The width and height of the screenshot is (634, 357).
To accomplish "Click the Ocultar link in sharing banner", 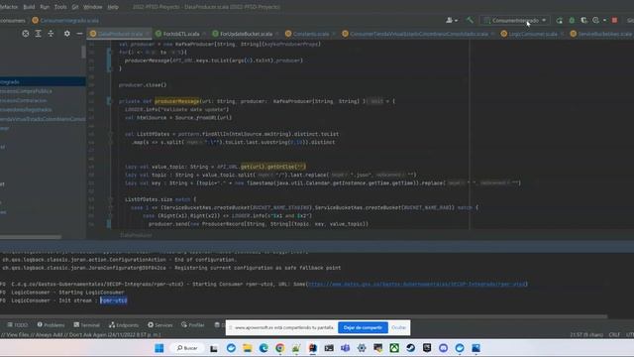I will (x=398, y=327).
